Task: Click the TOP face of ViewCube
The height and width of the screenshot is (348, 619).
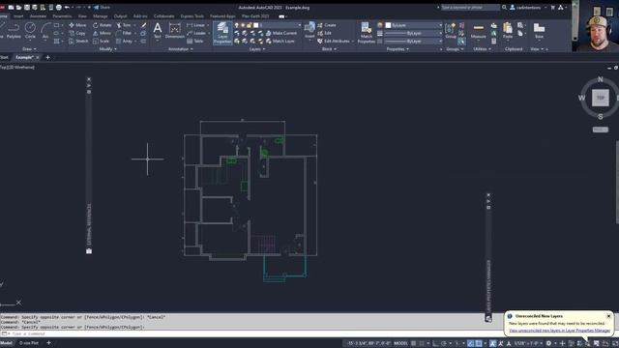Action: 600,98
